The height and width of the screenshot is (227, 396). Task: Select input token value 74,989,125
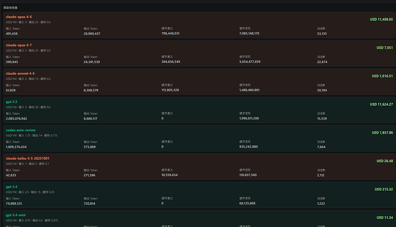click(x=14, y=203)
